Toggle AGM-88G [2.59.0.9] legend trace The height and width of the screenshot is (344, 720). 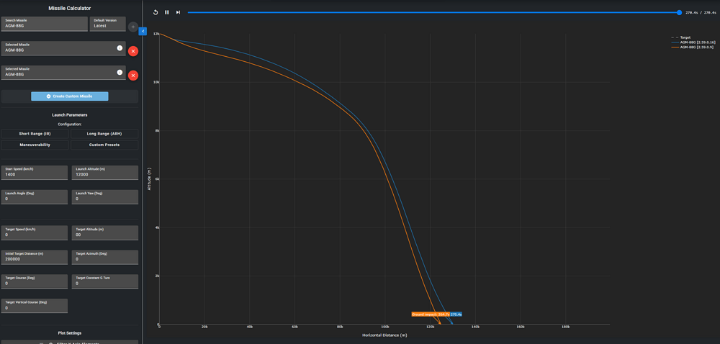coord(692,47)
